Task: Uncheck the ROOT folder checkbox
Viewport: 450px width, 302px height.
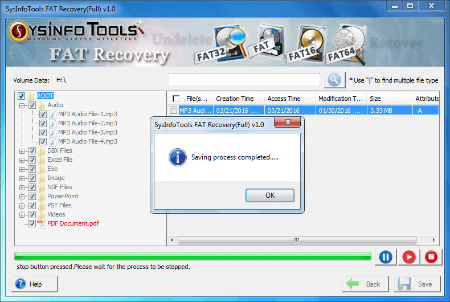Action: pos(21,96)
